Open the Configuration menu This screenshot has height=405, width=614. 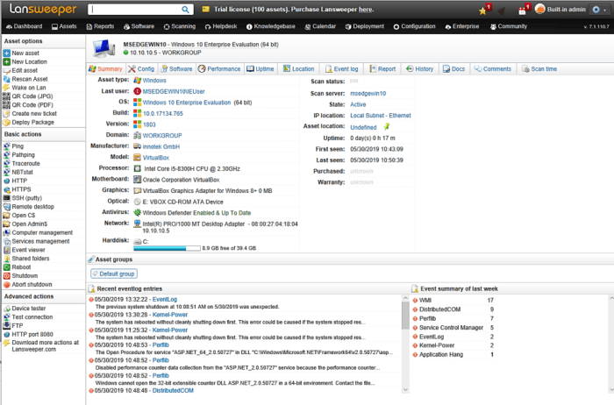pos(414,26)
